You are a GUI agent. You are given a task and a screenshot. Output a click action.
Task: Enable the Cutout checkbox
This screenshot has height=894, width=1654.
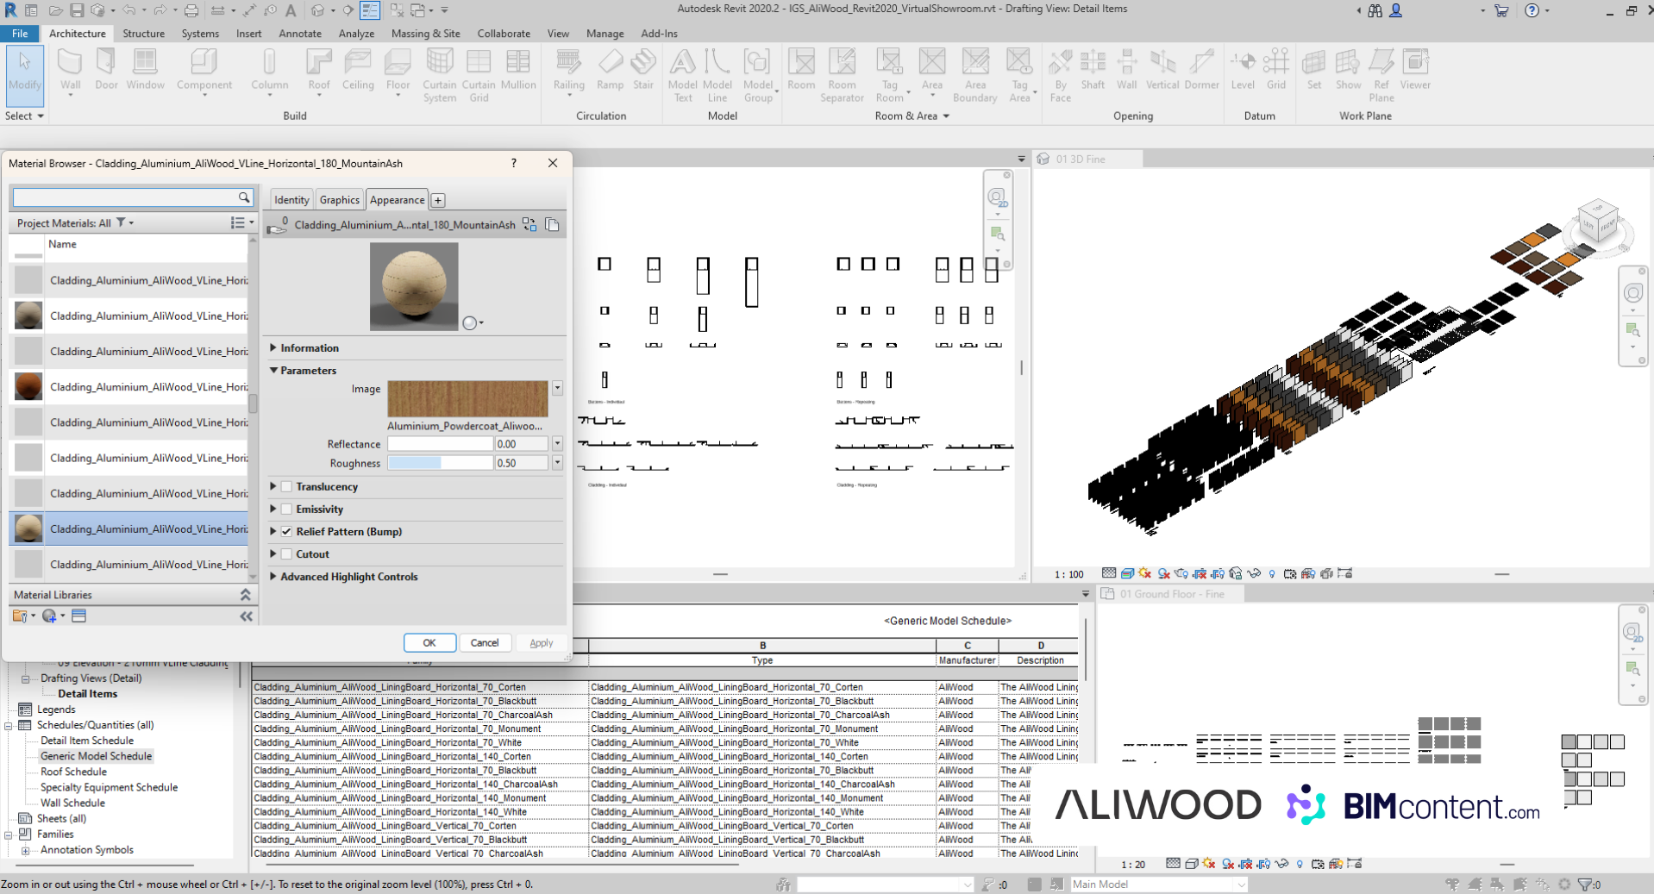click(x=287, y=554)
